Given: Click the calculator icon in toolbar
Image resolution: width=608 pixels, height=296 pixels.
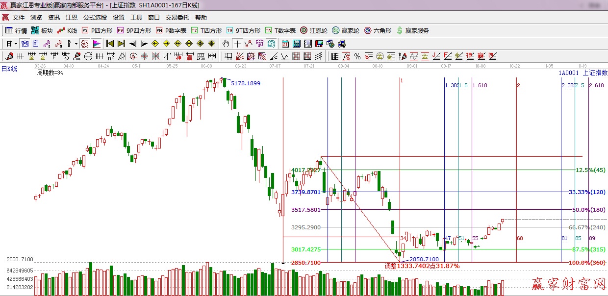Looking at the screenshot, I should pyautogui.click(x=296, y=44).
